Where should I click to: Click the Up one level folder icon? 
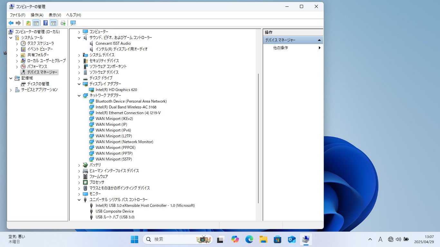click(x=28, y=23)
